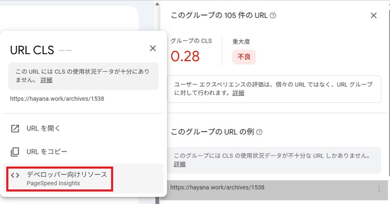Click the copy icon for URL をコピー

click(x=15, y=152)
